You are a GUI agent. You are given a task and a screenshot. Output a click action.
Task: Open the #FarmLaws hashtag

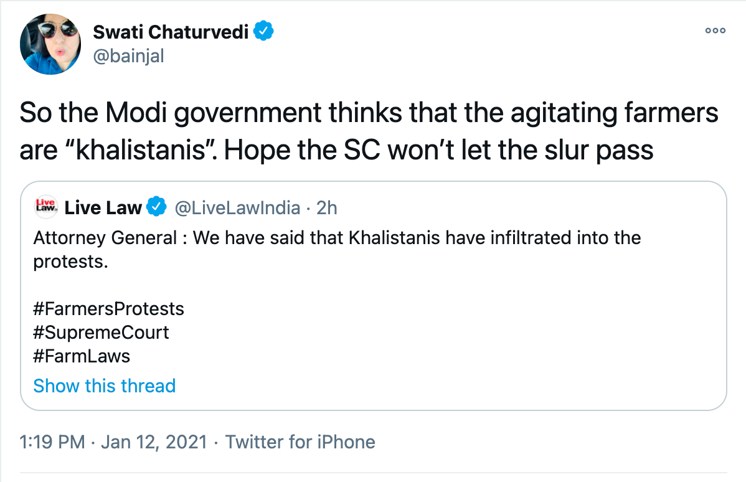[82, 356]
